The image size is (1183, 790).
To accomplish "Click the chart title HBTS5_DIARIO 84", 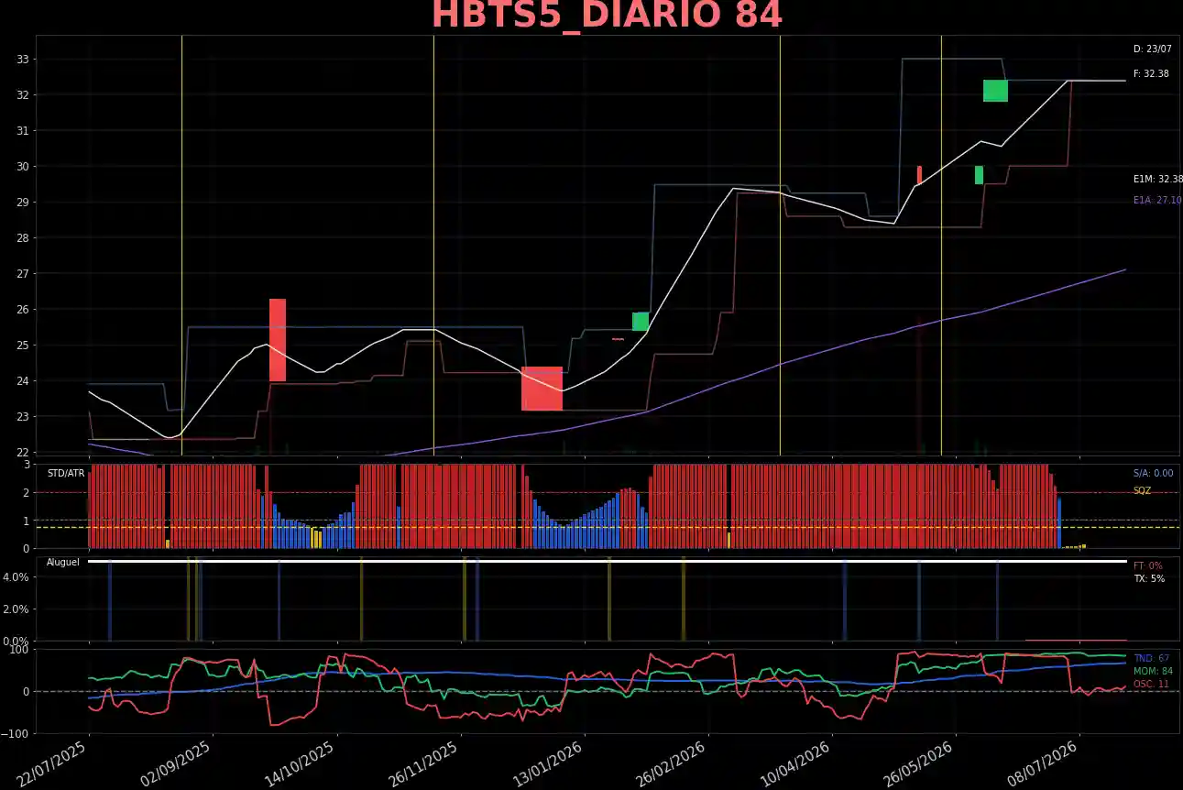I will [607, 16].
